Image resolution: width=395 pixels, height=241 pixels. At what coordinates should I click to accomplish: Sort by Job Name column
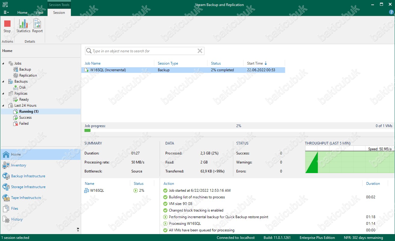coord(93,63)
